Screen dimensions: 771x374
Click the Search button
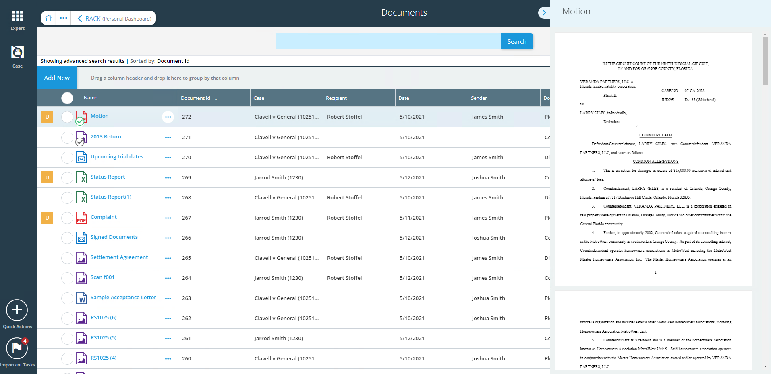(517, 41)
